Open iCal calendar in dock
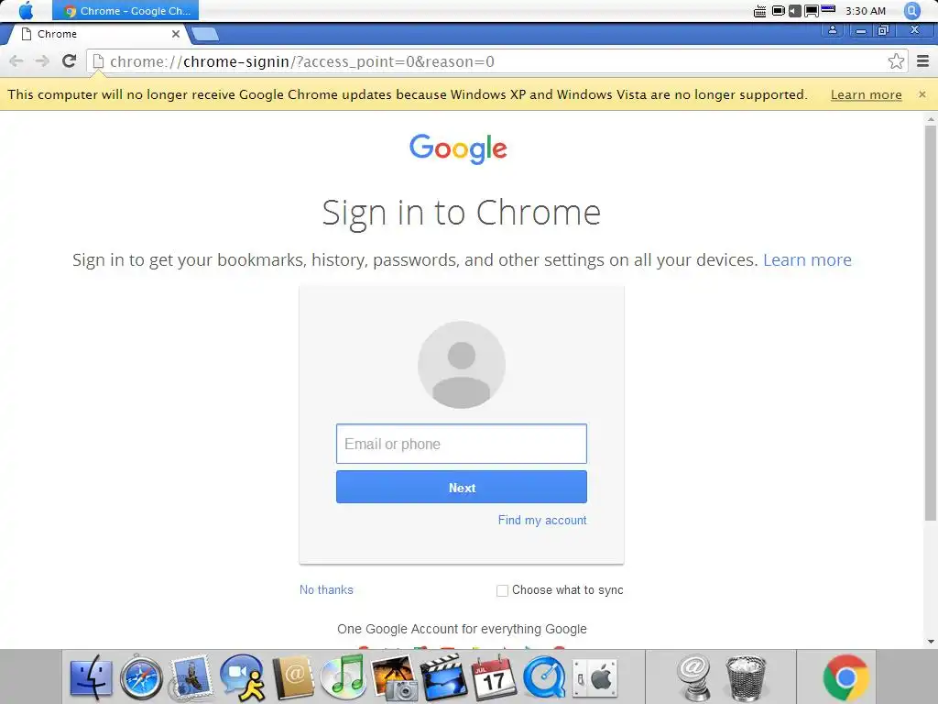Screen dimensions: 938x704 [494, 678]
